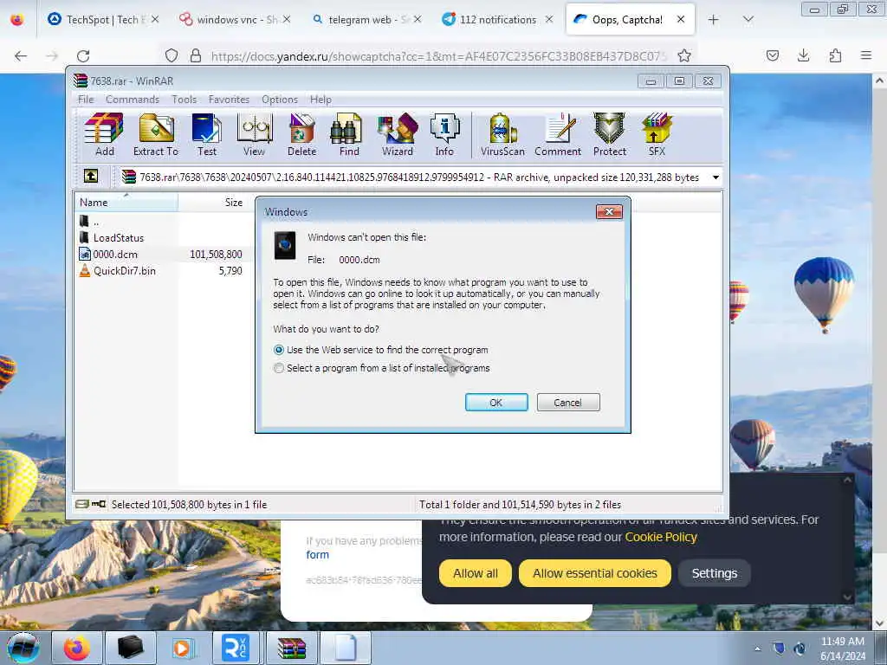
Task: Save page to Pocket
Action: tap(772, 55)
